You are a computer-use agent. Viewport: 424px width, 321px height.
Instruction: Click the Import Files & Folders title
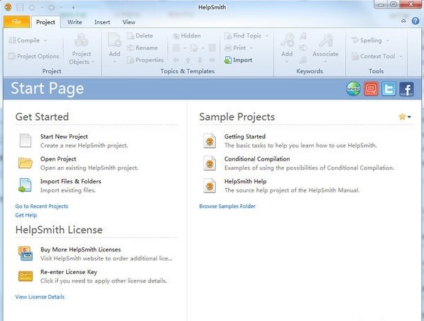[70, 182]
